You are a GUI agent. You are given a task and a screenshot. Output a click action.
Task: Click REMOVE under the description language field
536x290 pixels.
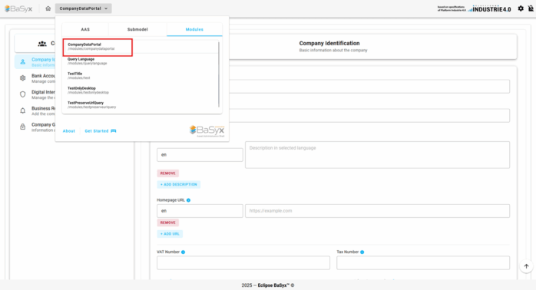[168, 173]
